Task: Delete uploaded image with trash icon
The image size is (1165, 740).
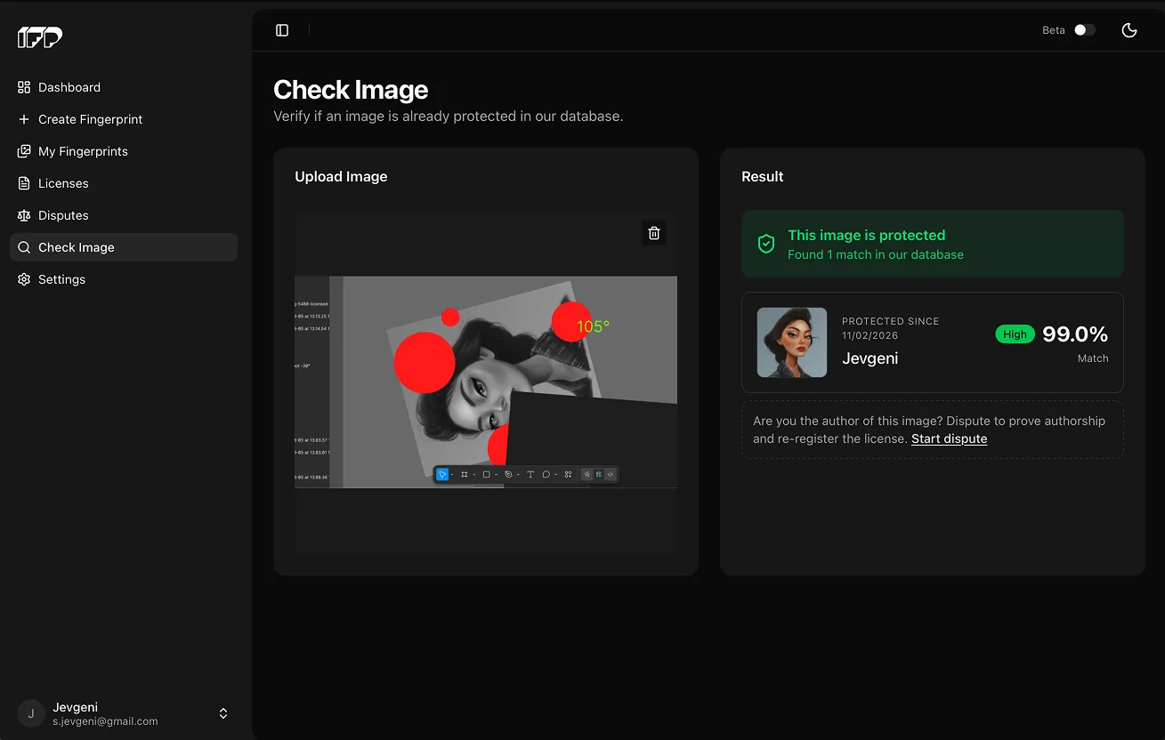Action: click(x=654, y=233)
